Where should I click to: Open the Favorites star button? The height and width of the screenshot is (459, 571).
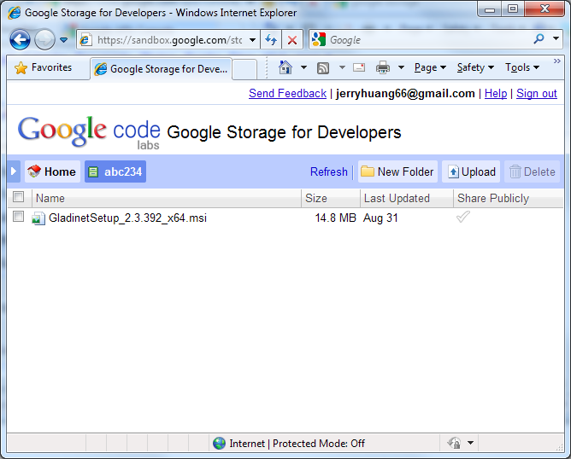[43, 67]
